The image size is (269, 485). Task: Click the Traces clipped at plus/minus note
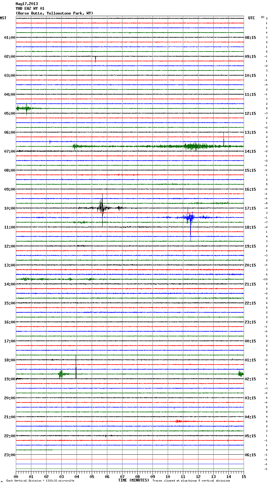191,481
